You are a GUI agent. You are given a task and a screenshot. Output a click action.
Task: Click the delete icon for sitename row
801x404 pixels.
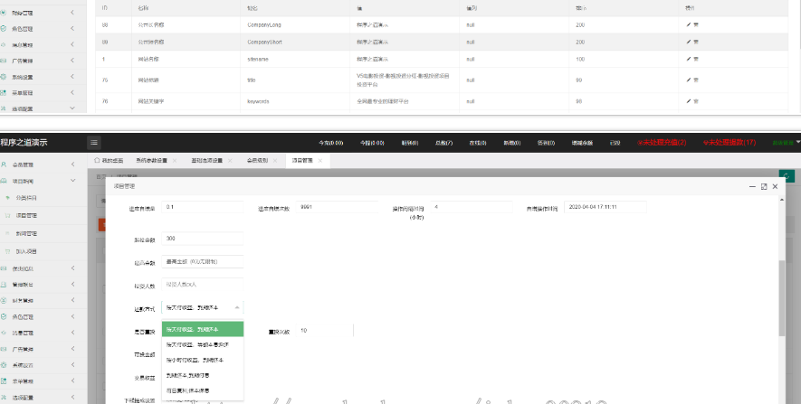click(696, 59)
